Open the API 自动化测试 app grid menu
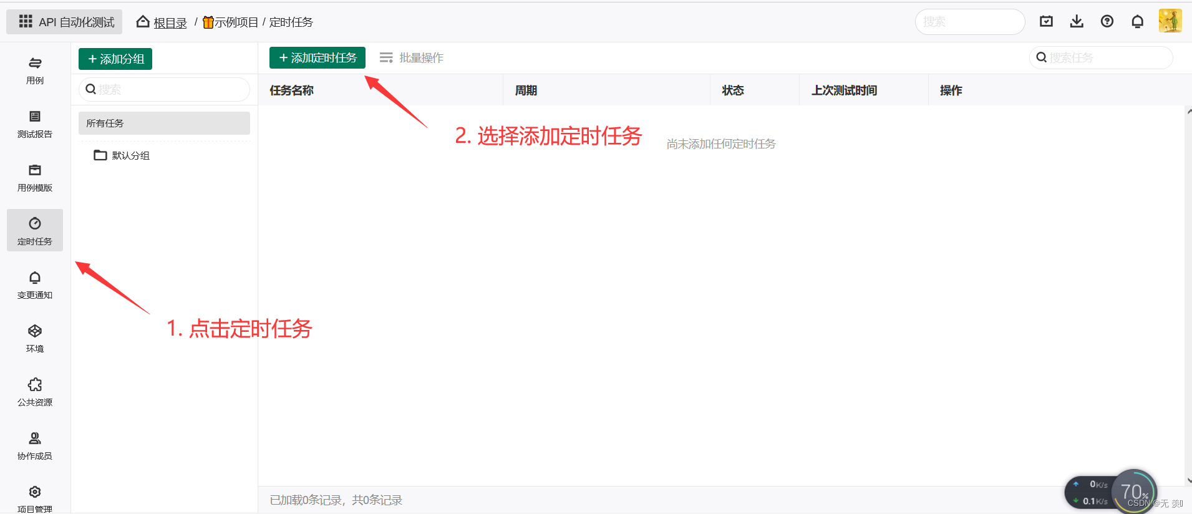This screenshot has height=514, width=1192. coord(64,22)
